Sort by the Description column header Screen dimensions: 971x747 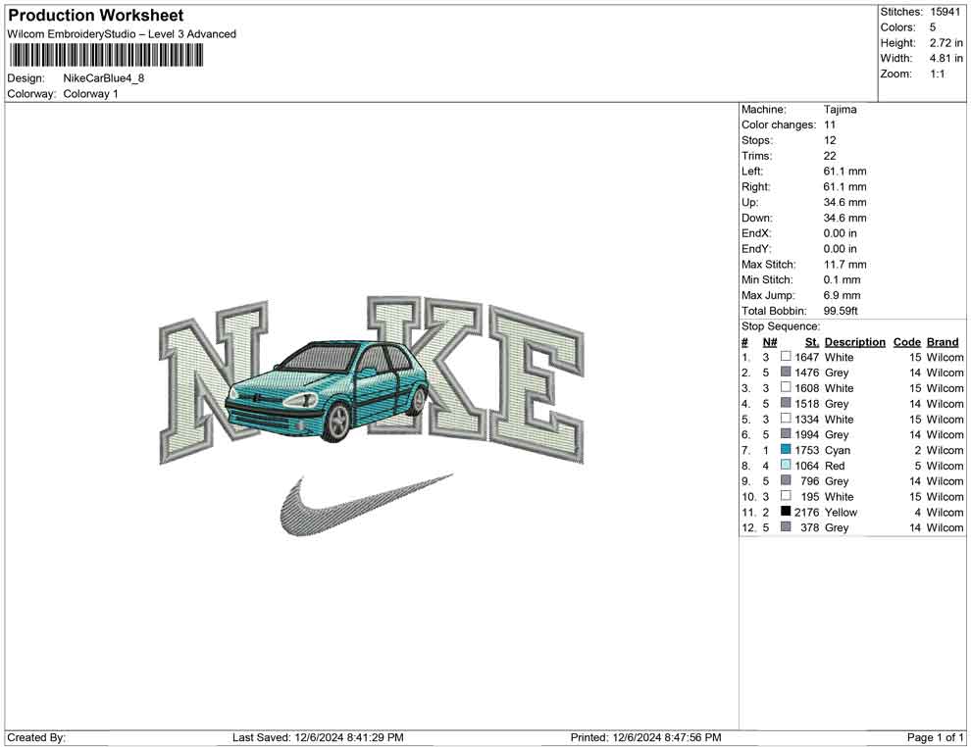(853, 341)
